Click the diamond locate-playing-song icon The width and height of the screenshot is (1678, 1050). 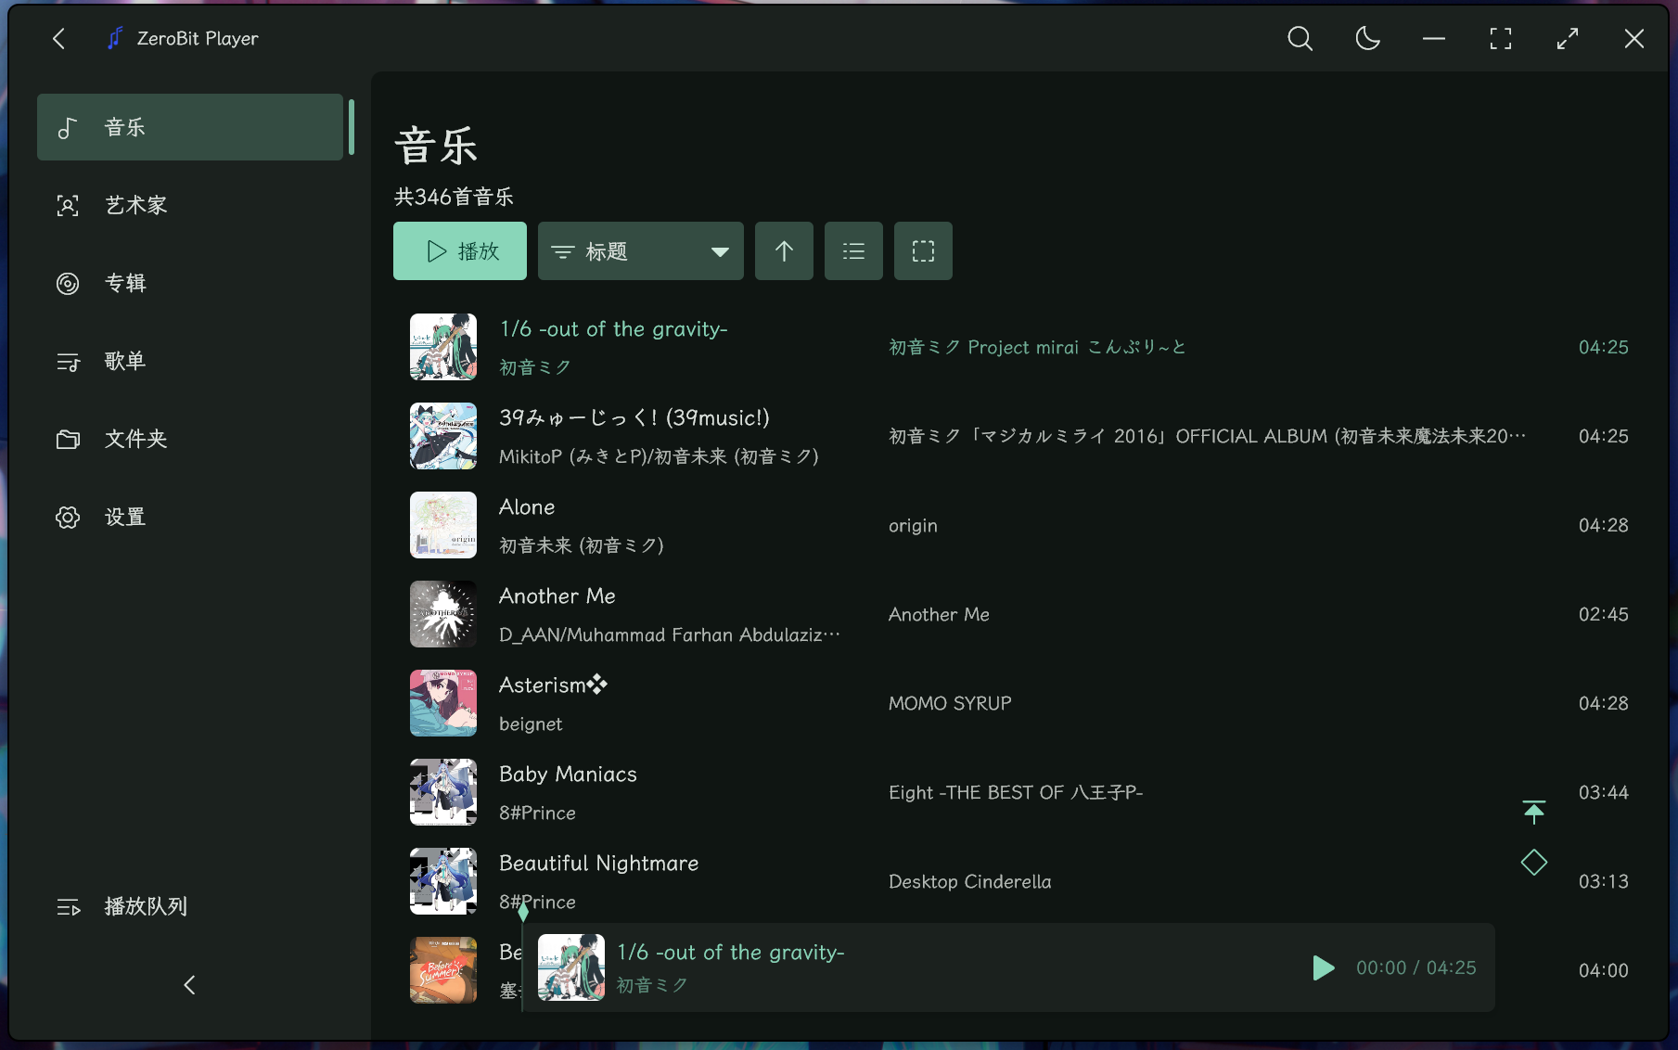[1534, 863]
